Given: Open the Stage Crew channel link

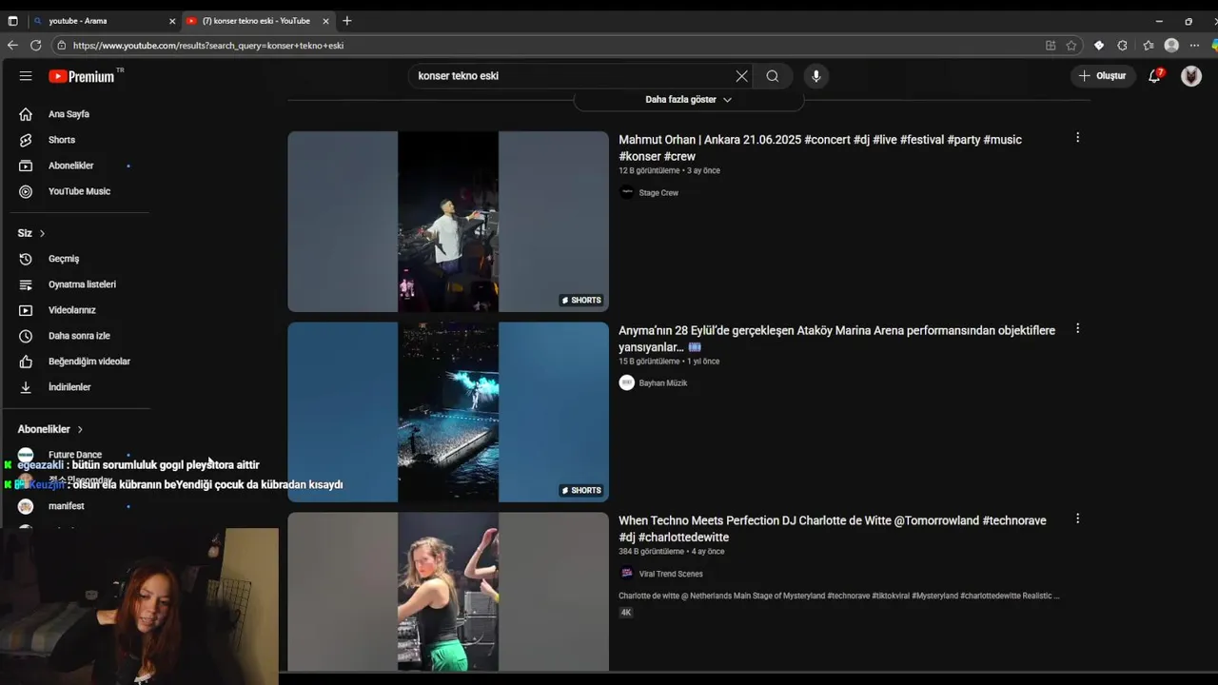Looking at the screenshot, I should tap(658, 193).
